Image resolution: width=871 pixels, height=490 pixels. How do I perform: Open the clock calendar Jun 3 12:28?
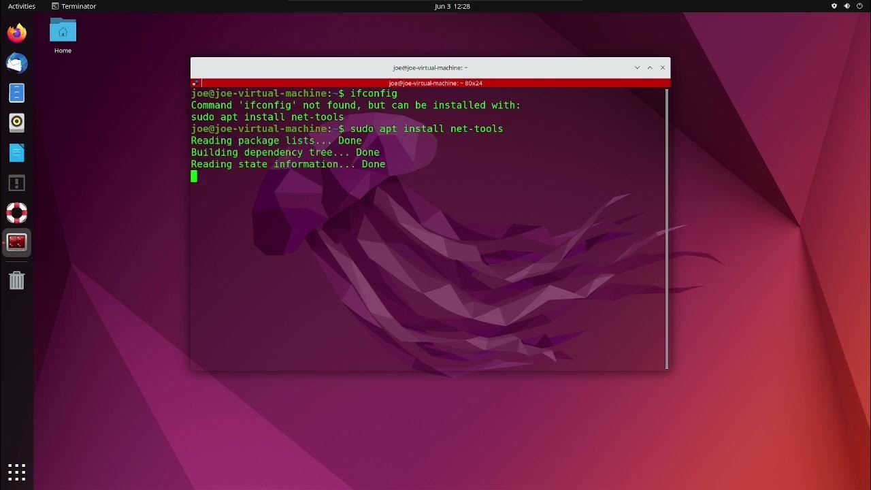[x=453, y=6]
